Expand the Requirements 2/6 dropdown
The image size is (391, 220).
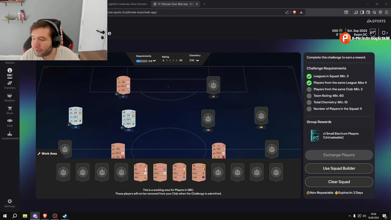coord(154,61)
